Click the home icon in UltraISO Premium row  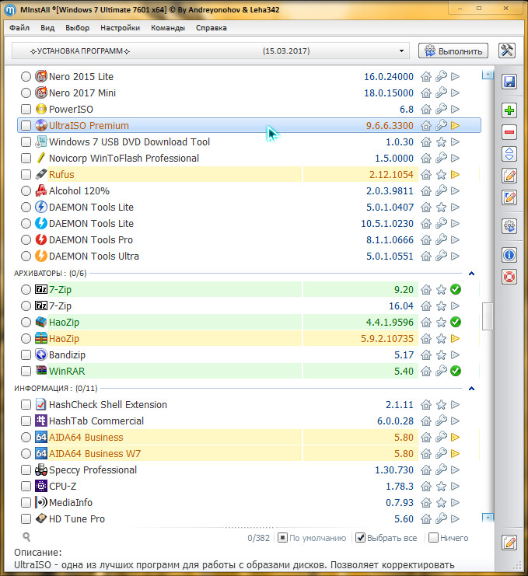426,126
